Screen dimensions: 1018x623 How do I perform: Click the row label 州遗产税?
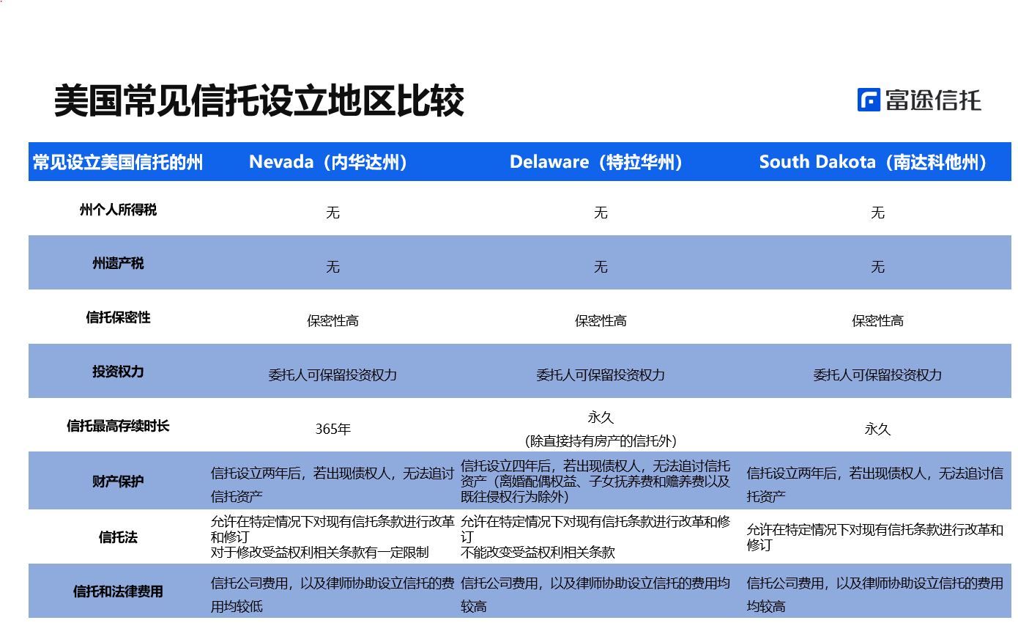[118, 263]
